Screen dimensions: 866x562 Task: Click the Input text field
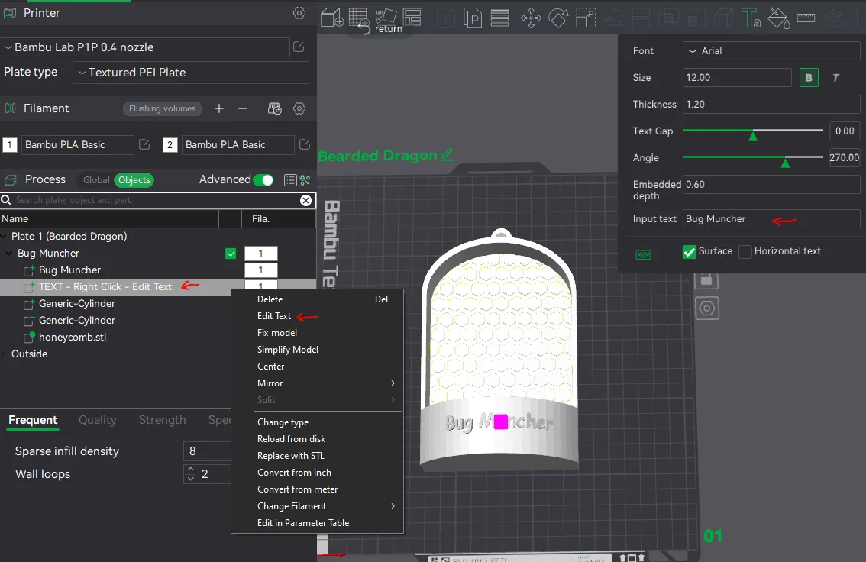pyautogui.click(x=771, y=219)
